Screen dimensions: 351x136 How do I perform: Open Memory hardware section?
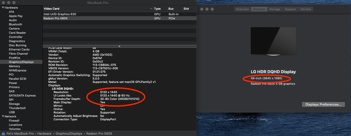(14, 66)
